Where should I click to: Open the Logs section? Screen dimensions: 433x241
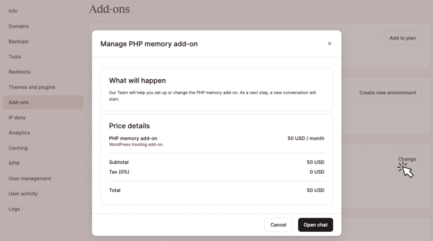[x=14, y=209]
